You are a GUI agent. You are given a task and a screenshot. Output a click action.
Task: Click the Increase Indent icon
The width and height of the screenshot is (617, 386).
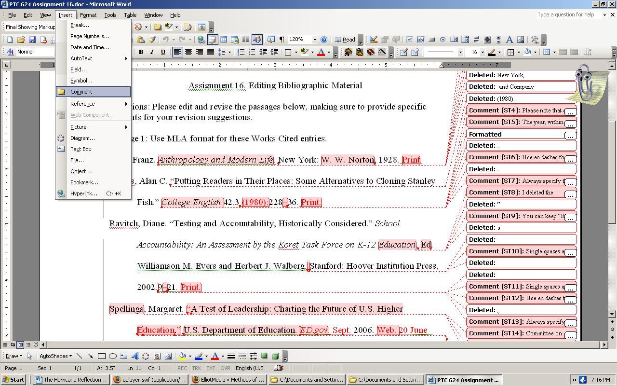click(x=274, y=52)
